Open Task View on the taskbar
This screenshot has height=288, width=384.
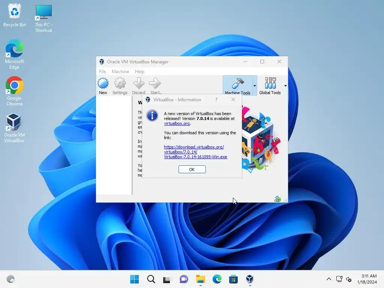167,279
